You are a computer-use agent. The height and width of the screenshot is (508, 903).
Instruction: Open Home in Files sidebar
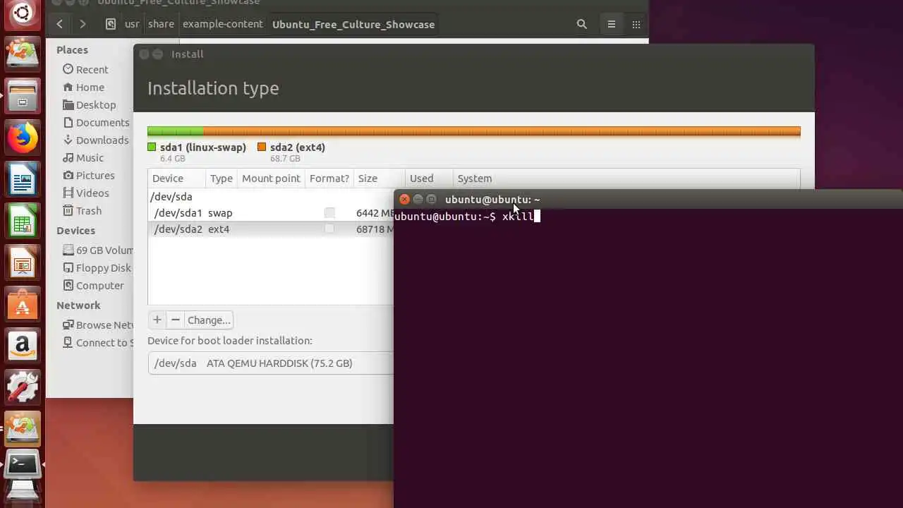(90, 87)
